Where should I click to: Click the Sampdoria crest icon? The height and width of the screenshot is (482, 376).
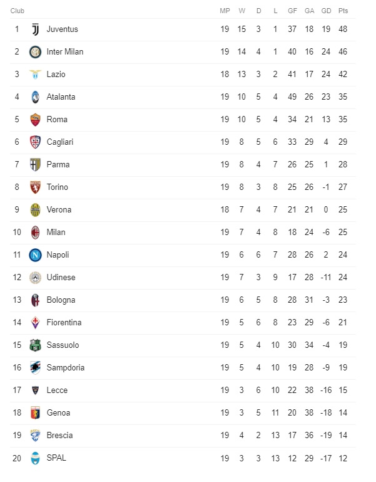tap(35, 368)
